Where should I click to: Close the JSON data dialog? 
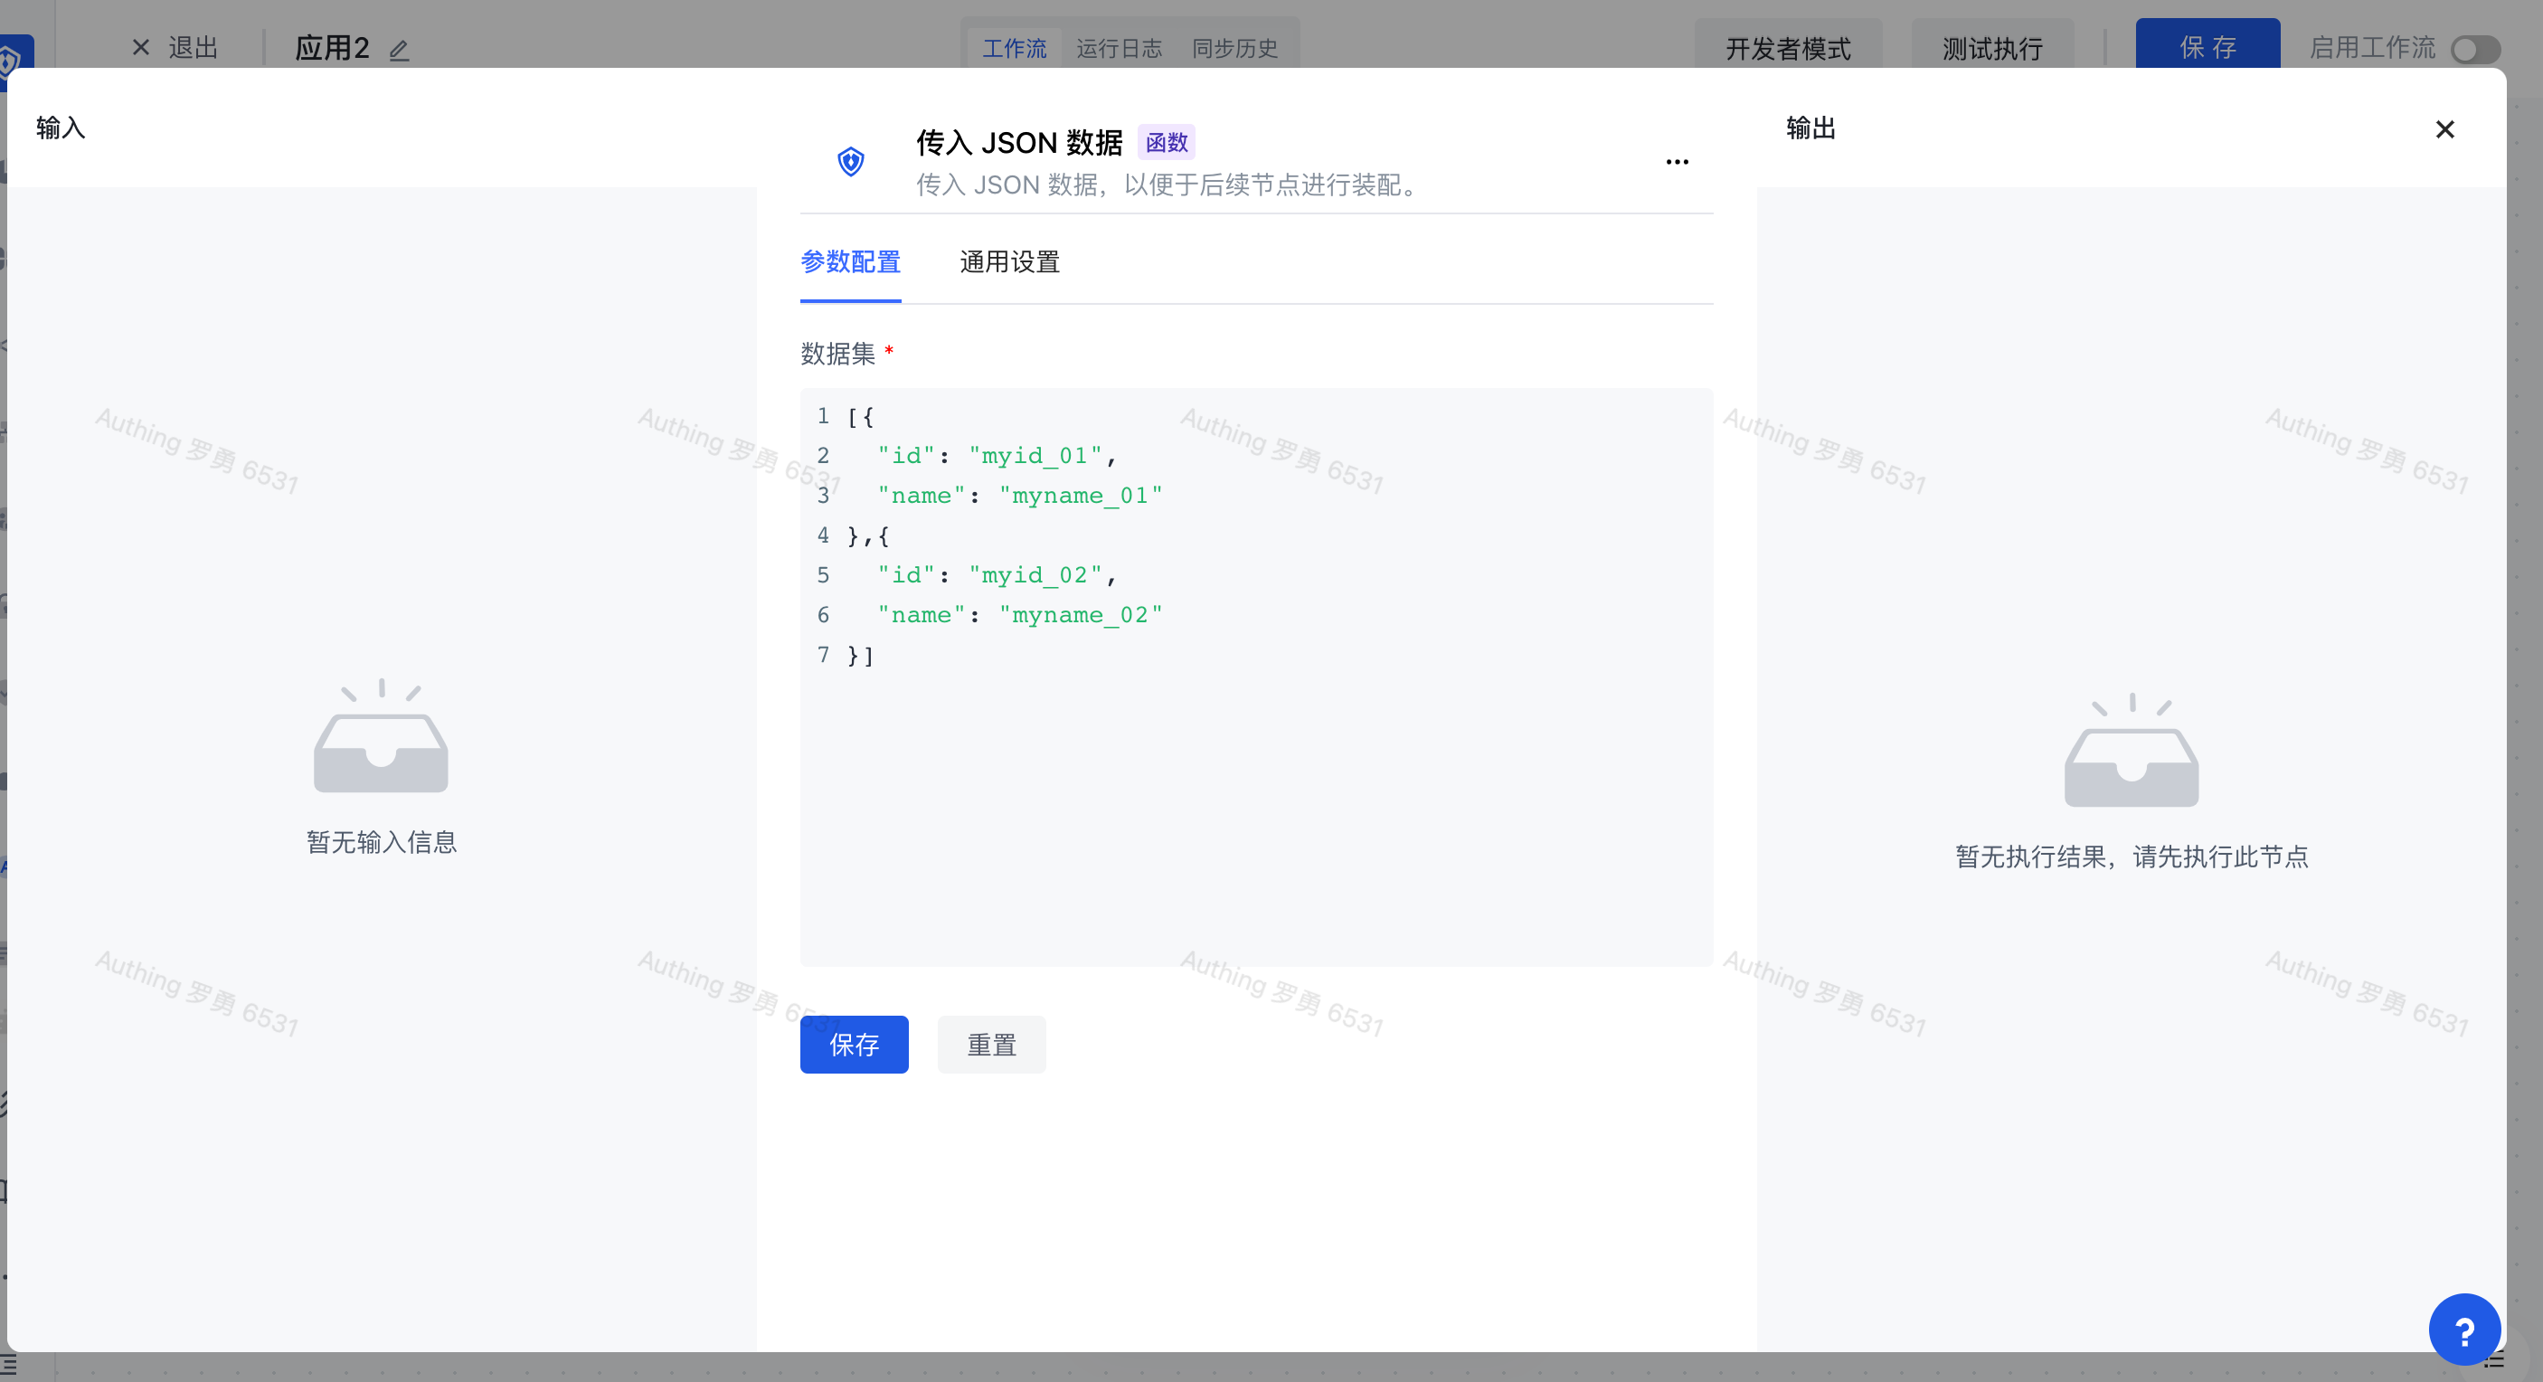click(x=2444, y=129)
